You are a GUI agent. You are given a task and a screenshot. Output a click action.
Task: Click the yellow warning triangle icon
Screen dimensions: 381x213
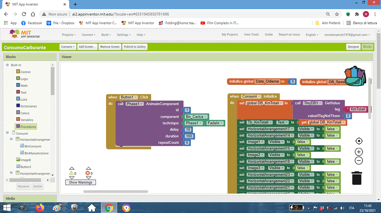71,173
